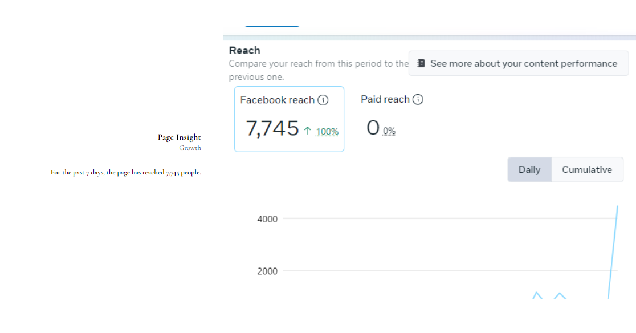
Task: Switch the chart to Daily view
Action: [x=529, y=170]
